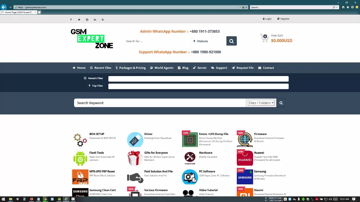The image size is (360, 202).
Task: Open the BOX-SETUP category link
Action: pyautogui.click(x=97, y=134)
